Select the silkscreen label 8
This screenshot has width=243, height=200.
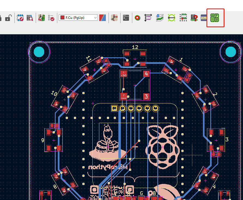pyautogui.click(x=55, y=187)
